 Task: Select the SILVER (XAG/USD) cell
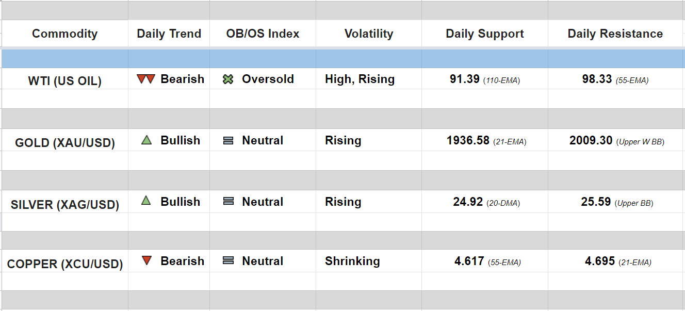[x=64, y=205]
